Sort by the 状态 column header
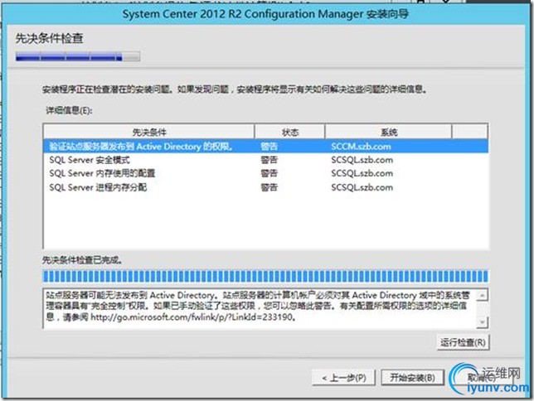Image resolution: width=534 pixels, height=401 pixels. 290,132
